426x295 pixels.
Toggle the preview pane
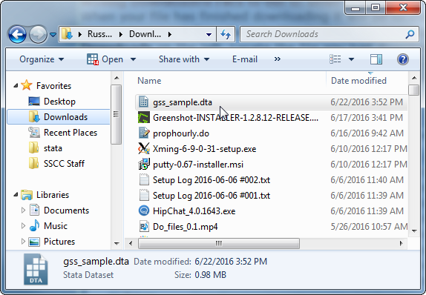[376, 59]
